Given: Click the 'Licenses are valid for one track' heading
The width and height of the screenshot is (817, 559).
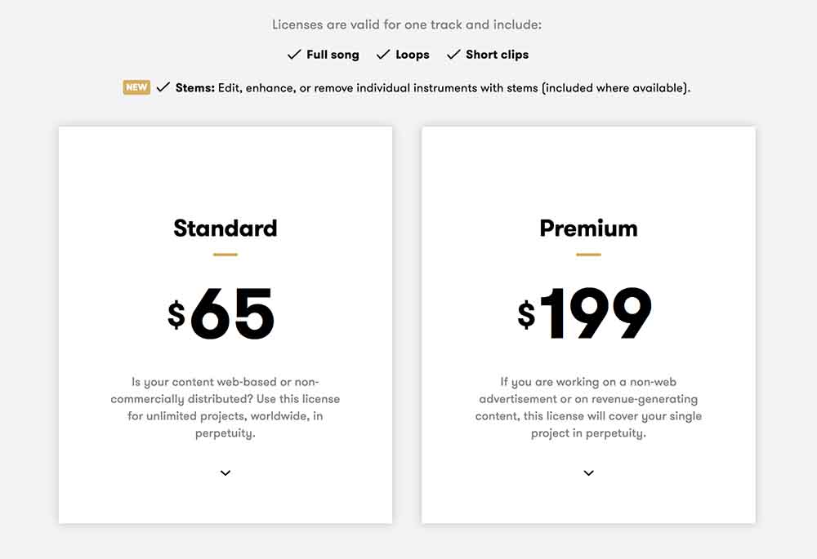Looking at the screenshot, I should point(406,24).
